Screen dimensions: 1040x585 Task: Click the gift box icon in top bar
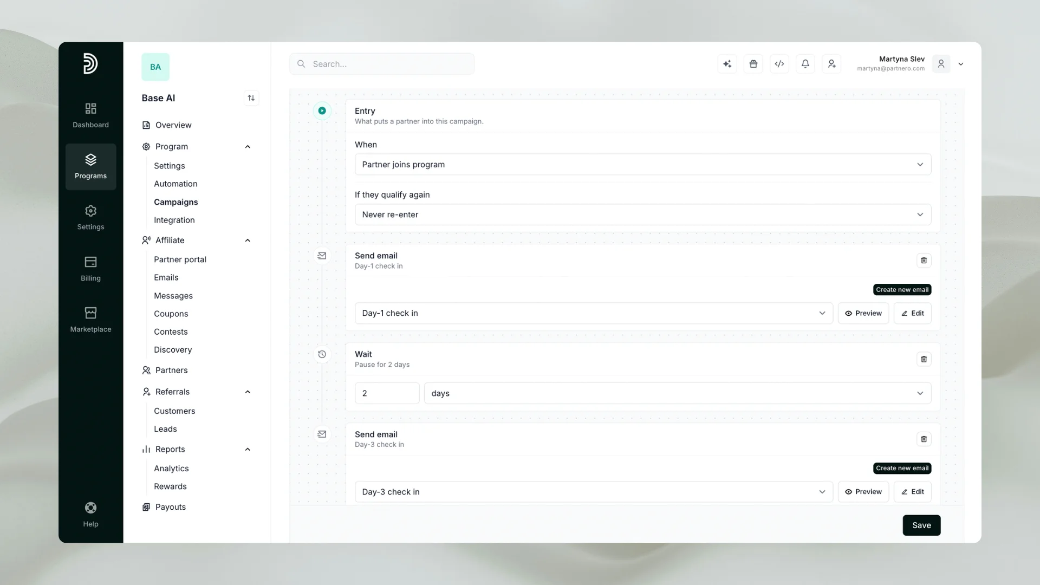(753, 64)
